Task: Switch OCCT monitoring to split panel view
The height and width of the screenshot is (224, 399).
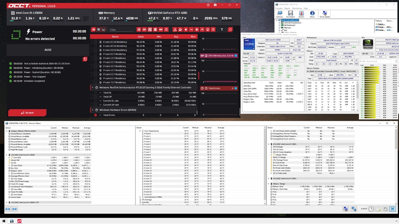Action: (94, 30)
